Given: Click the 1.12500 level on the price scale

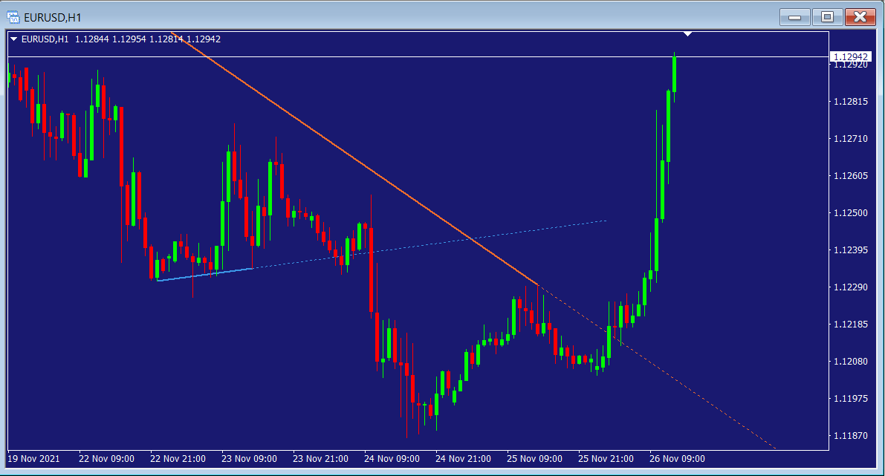Looking at the screenshot, I should (x=851, y=213).
